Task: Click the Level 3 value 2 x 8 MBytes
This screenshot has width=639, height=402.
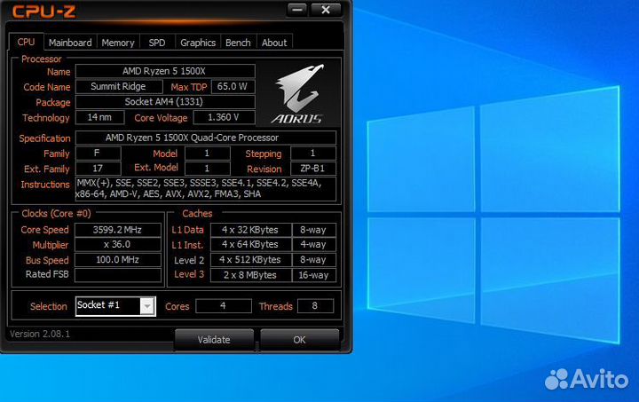Action: pos(250,275)
